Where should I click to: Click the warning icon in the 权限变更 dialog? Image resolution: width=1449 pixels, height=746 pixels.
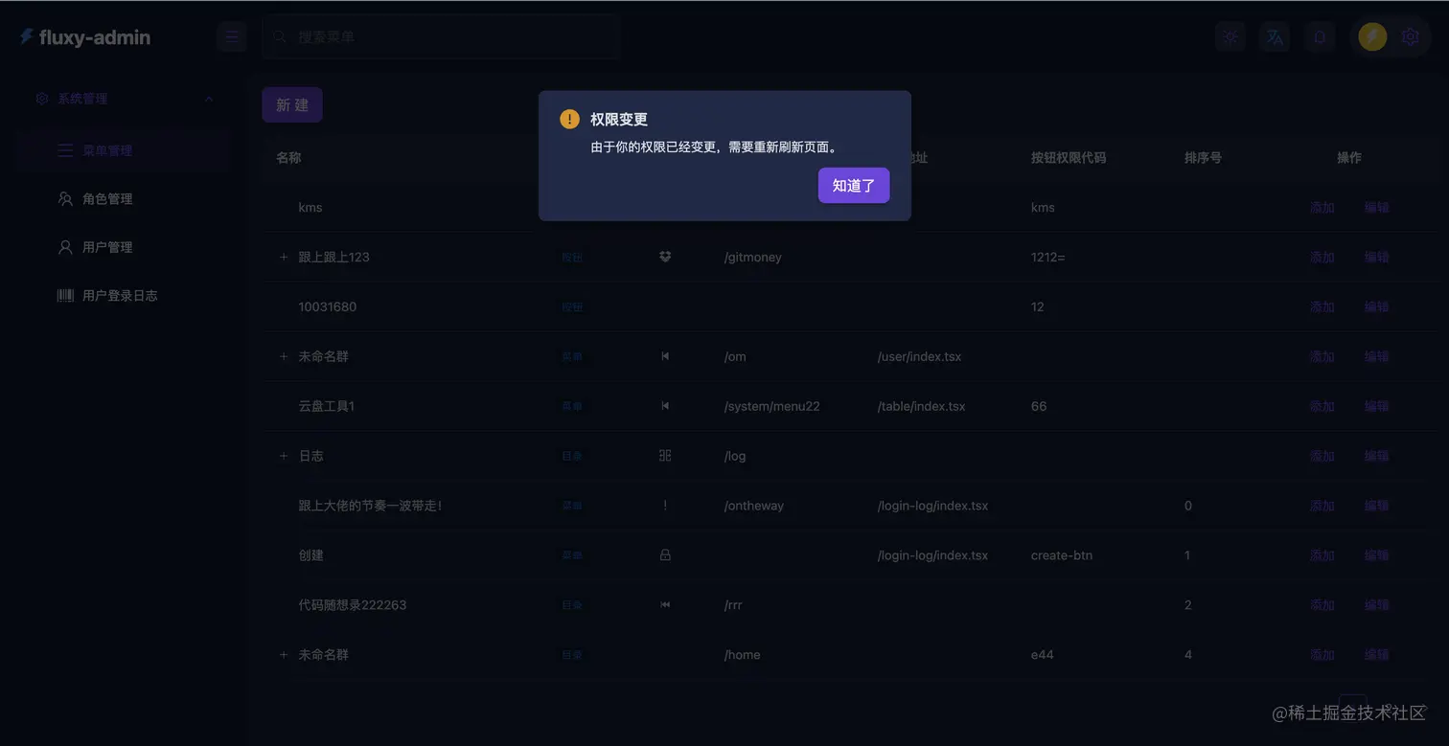click(569, 119)
